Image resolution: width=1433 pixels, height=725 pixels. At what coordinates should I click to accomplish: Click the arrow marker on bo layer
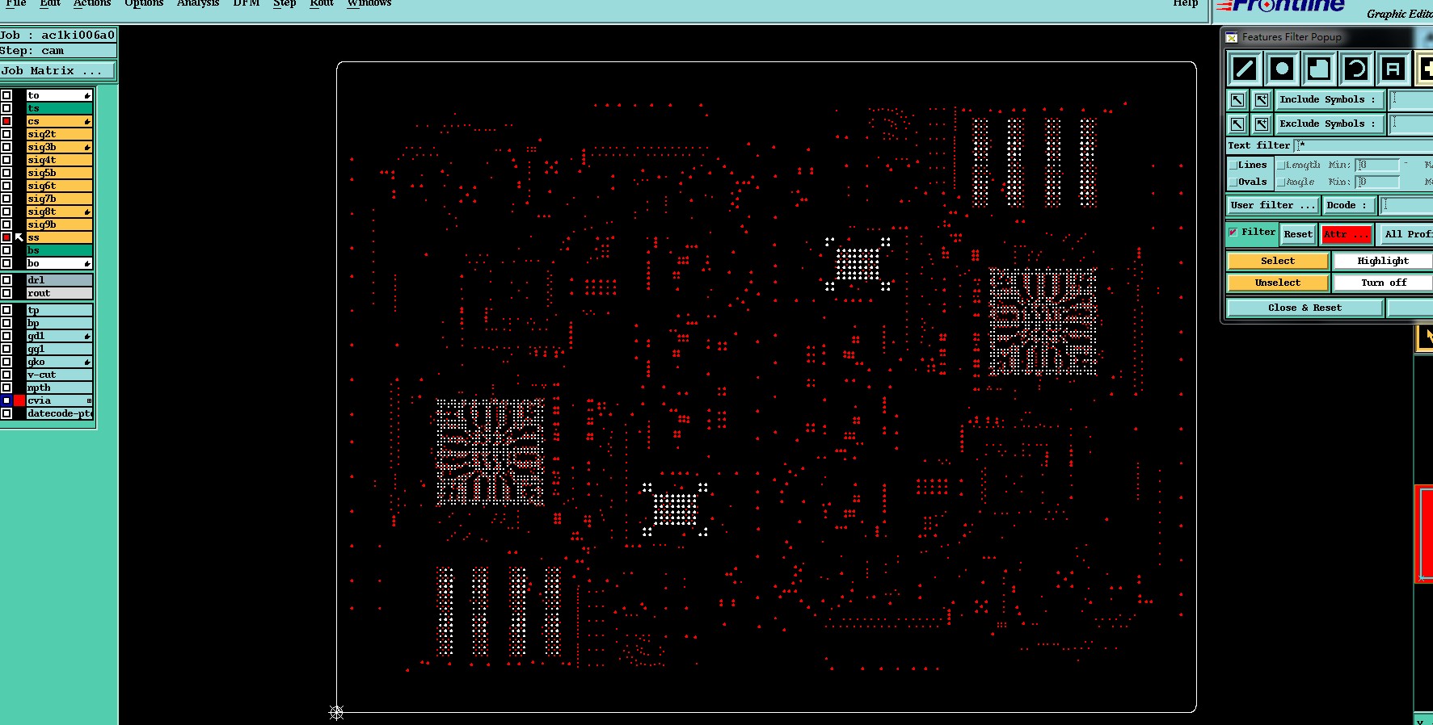click(87, 264)
